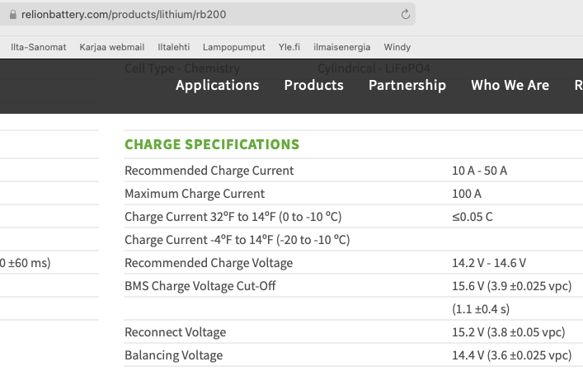
Task: Open the Karjaa webmail bookmark
Action: tap(108, 48)
